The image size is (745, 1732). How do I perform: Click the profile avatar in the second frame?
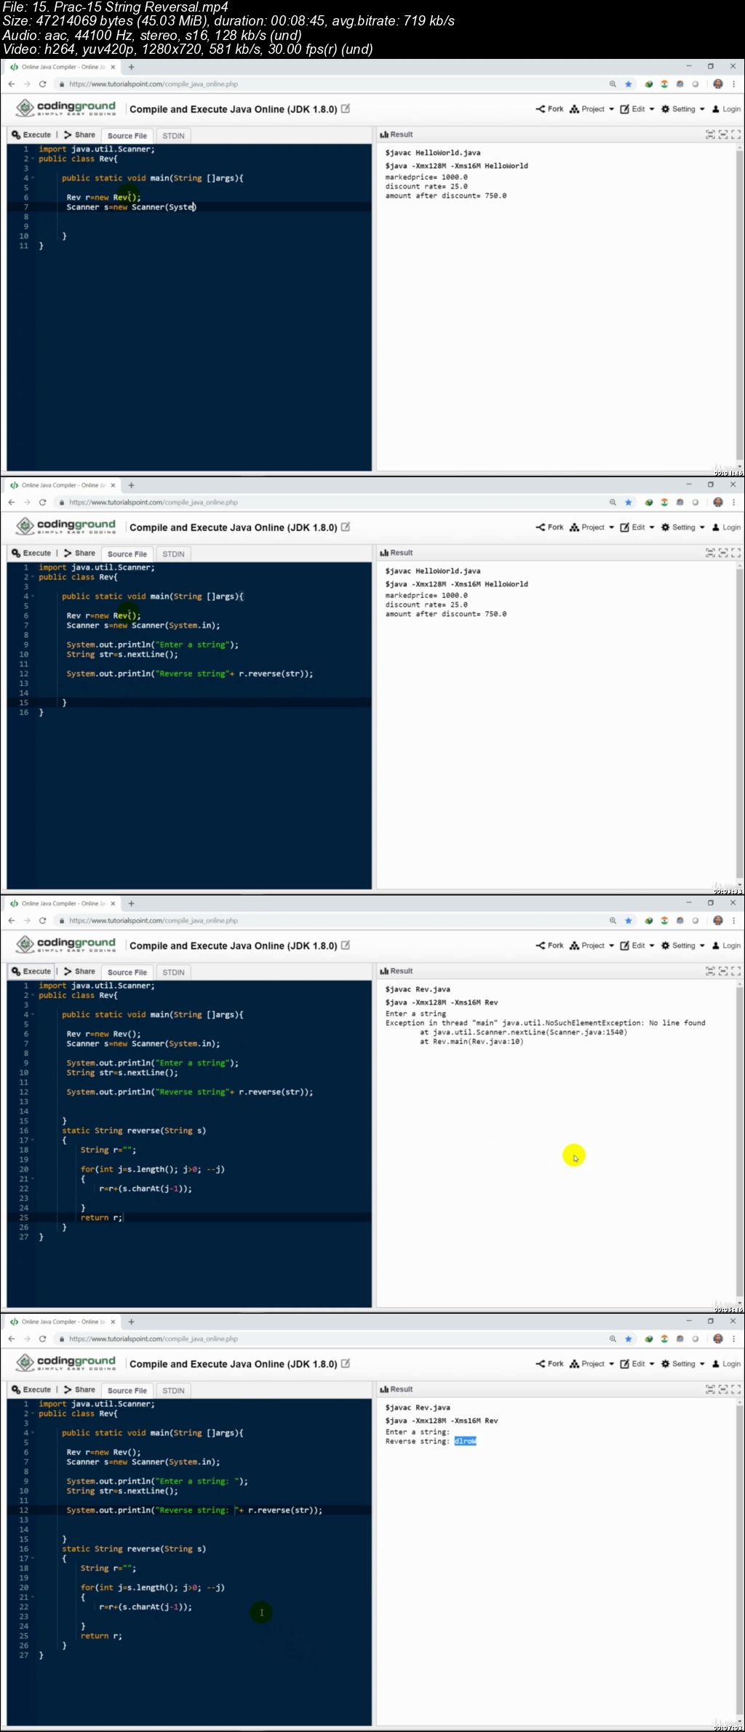click(x=718, y=503)
